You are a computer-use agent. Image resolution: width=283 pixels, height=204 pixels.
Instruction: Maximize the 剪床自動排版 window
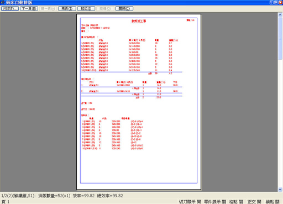(x=276, y=2)
